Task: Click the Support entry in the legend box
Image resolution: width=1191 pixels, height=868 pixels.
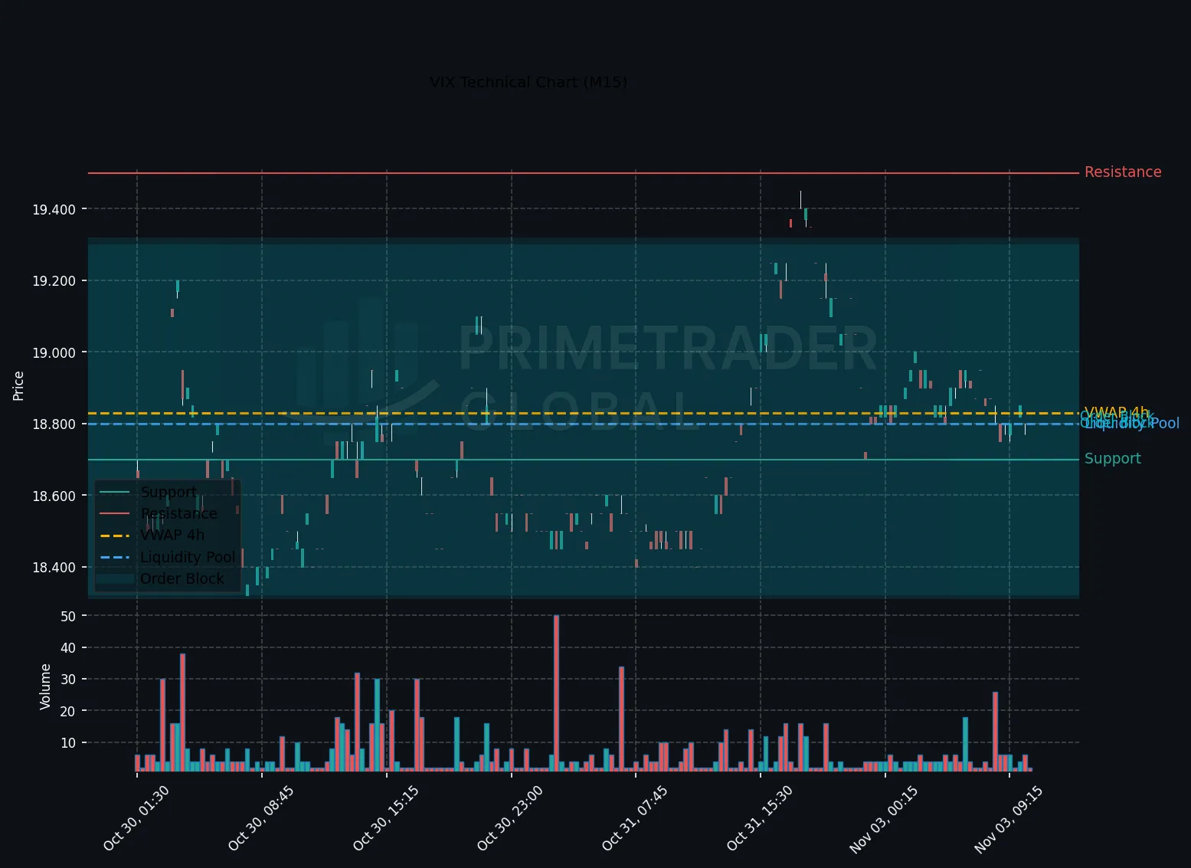Action: [169, 492]
